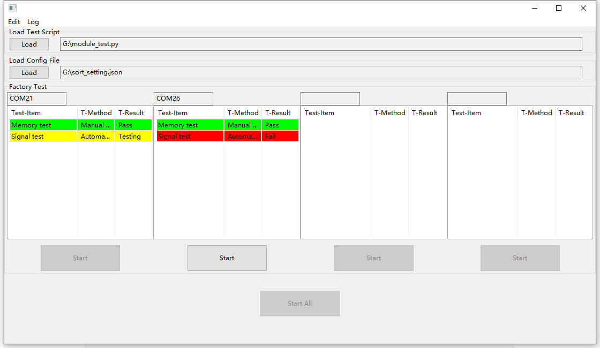Maximize the application window
This screenshot has width=600, height=348.
point(559,8)
